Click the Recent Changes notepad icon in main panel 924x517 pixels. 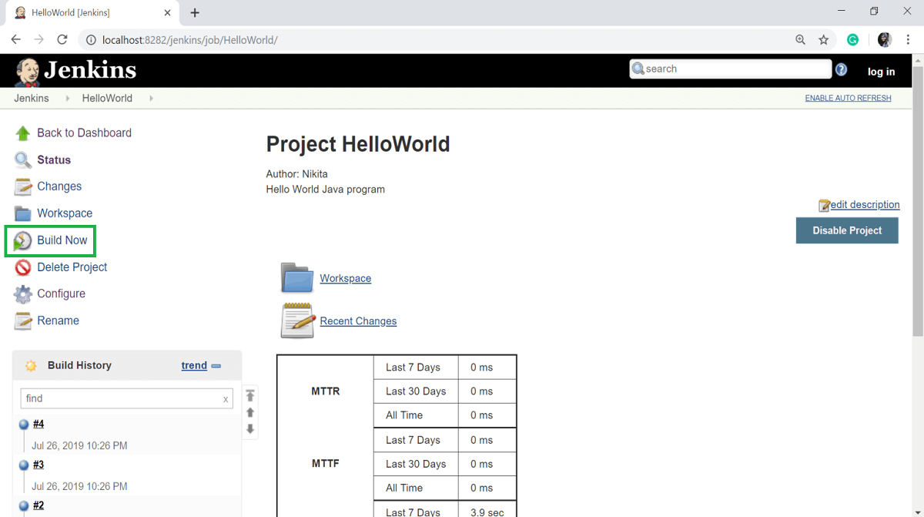(x=298, y=321)
